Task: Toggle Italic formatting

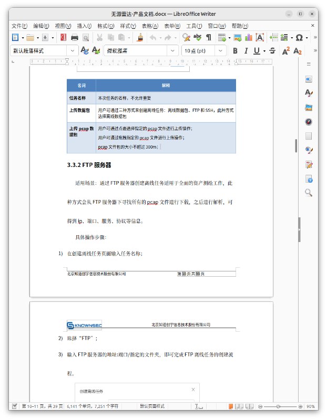Action: coord(246,50)
